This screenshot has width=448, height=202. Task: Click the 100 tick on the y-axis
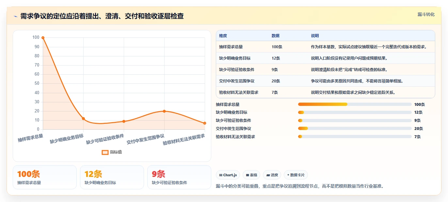coord(36,38)
